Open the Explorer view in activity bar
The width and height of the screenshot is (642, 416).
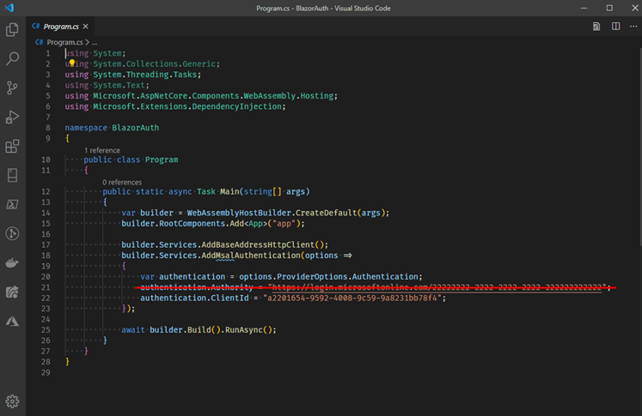click(12, 29)
